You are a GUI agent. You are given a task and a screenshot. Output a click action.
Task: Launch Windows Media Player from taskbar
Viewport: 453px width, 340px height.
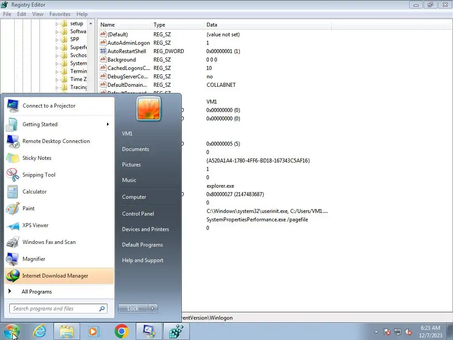[94, 331]
